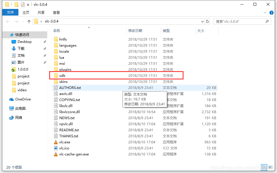Click the vlc-3.0.4 address bar path
Image resolution: width=277 pixels, height=173 pixels.
click(x=51, y=21)
